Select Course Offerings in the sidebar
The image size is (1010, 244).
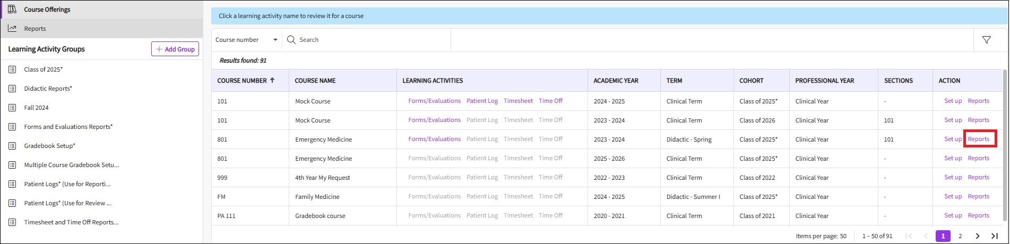coord(101,10)
